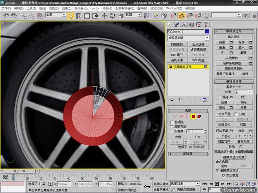Select the Polygon sub-object level icon

tap(193, 117)
